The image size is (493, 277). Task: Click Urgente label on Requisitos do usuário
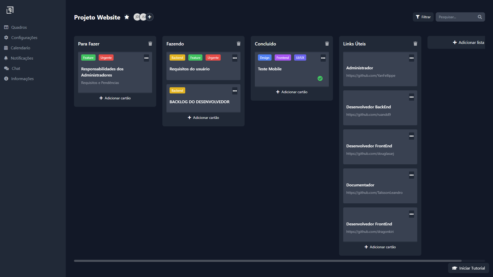(213, 58)
